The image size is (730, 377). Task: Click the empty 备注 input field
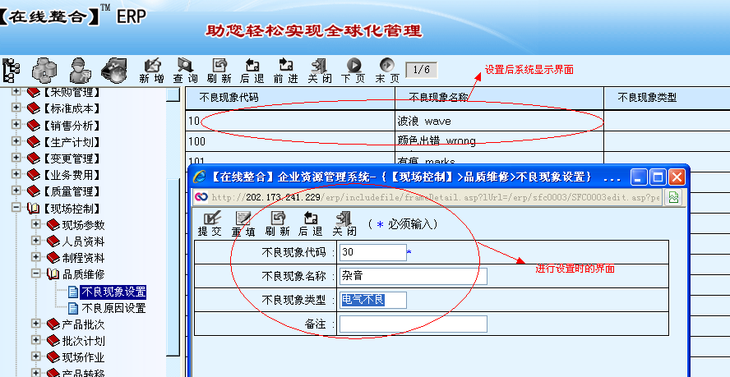pos(413,324)
